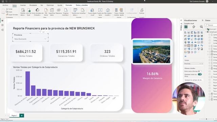Image resolution: width=217 pixels, height=122 pixels.
Task: Open the Datos y detalles tab
Action: click(x=82, y=5)
